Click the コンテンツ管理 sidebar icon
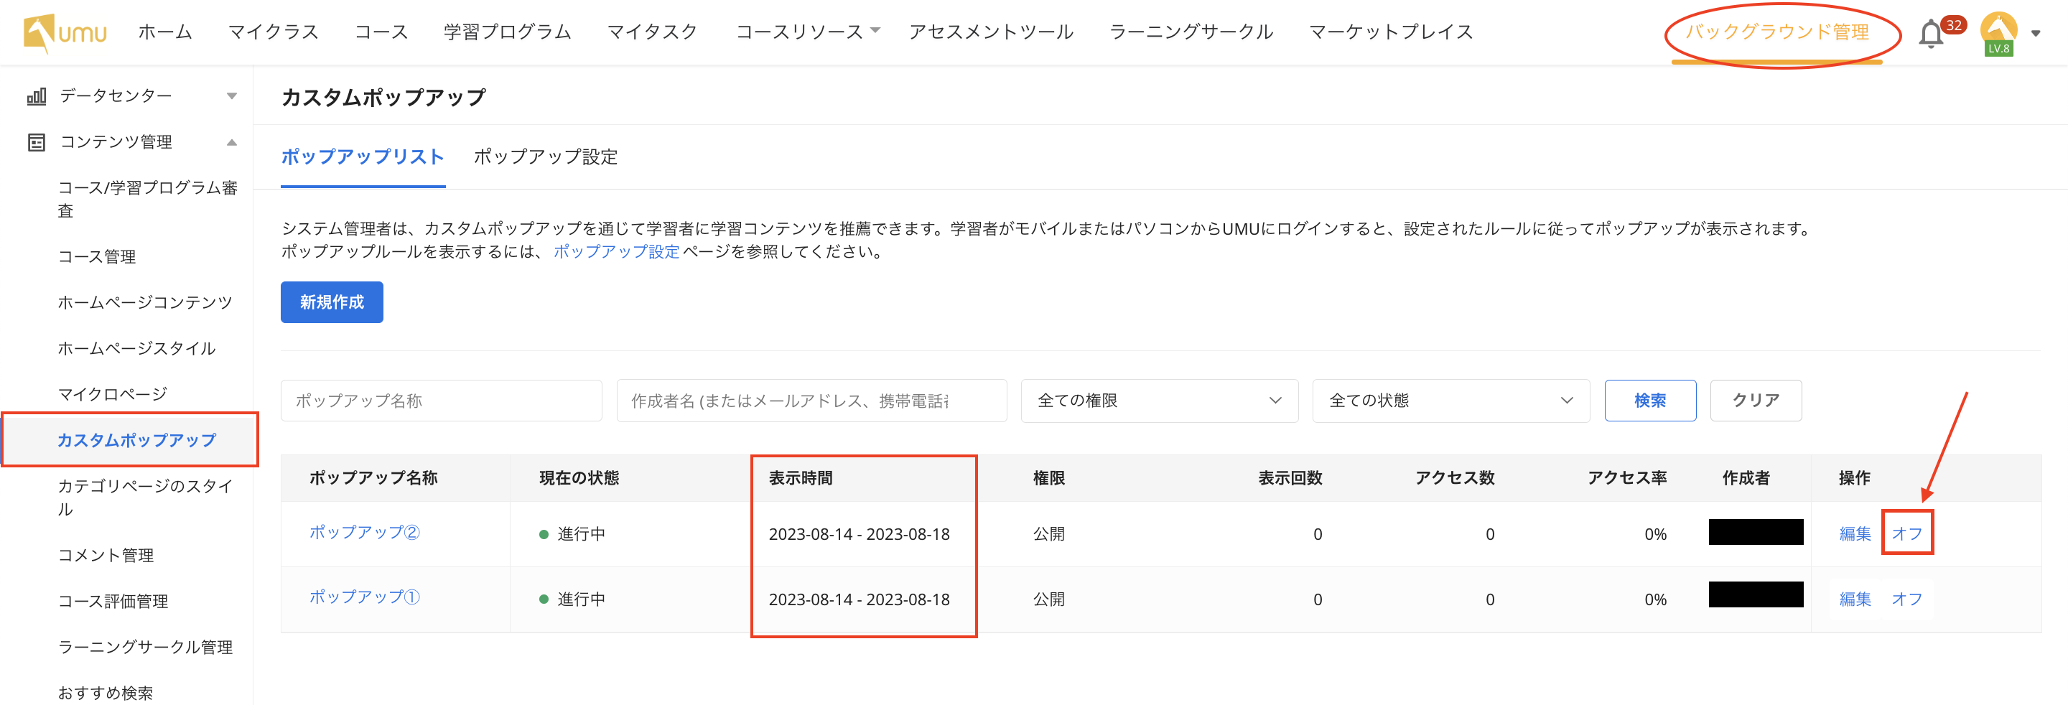The image size is (2068, 705). click(x=36, y=142)
